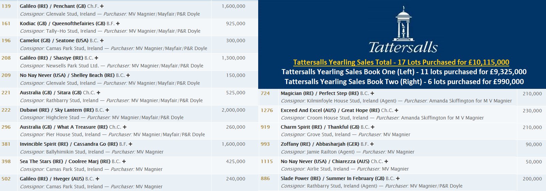Open lot number 724
This screenshot has width=546, height=191.
pos(265,94)
